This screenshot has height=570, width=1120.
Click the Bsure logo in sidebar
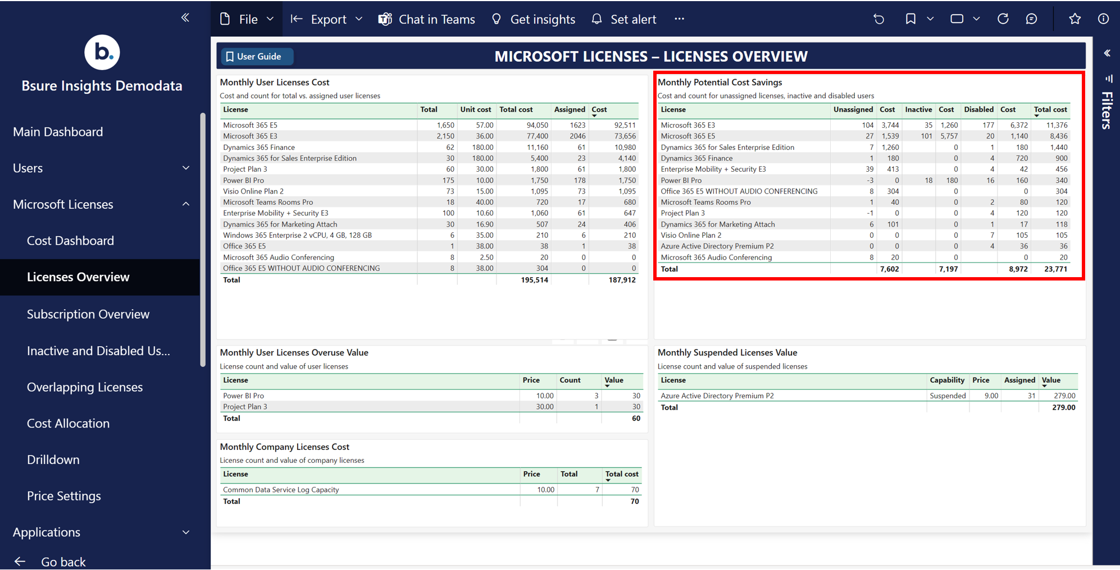(x=102, y=53)
